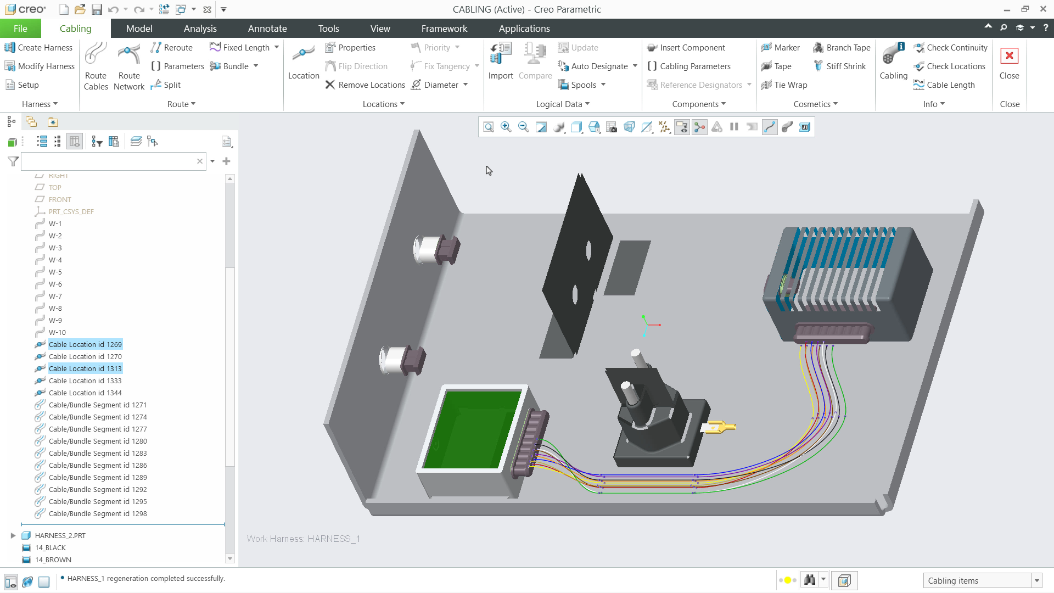Expand HARNESS_2.PRT tree node

coord(13,535)
